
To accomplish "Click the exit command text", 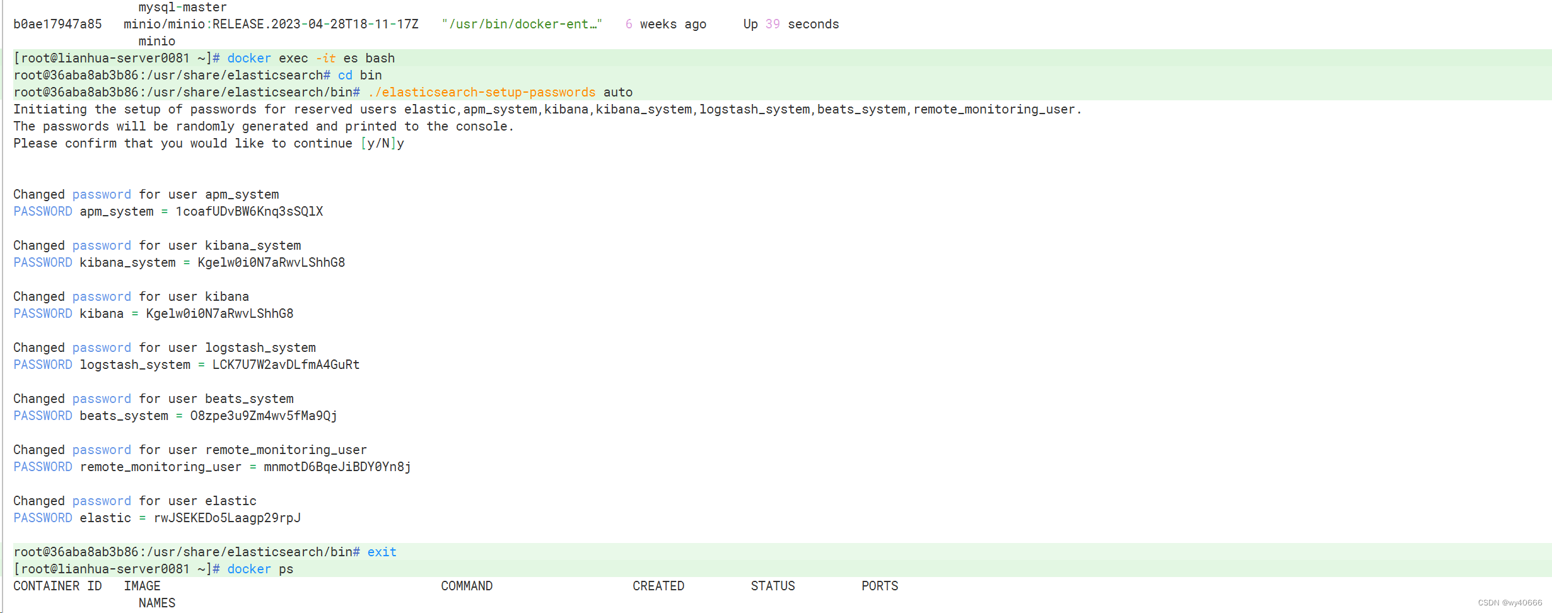I will (x=381, y=551).
